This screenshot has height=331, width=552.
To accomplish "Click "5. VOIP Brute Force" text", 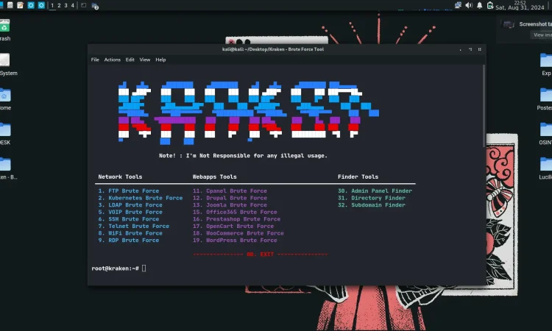I will pyautogui.click(x=130, y=212).
